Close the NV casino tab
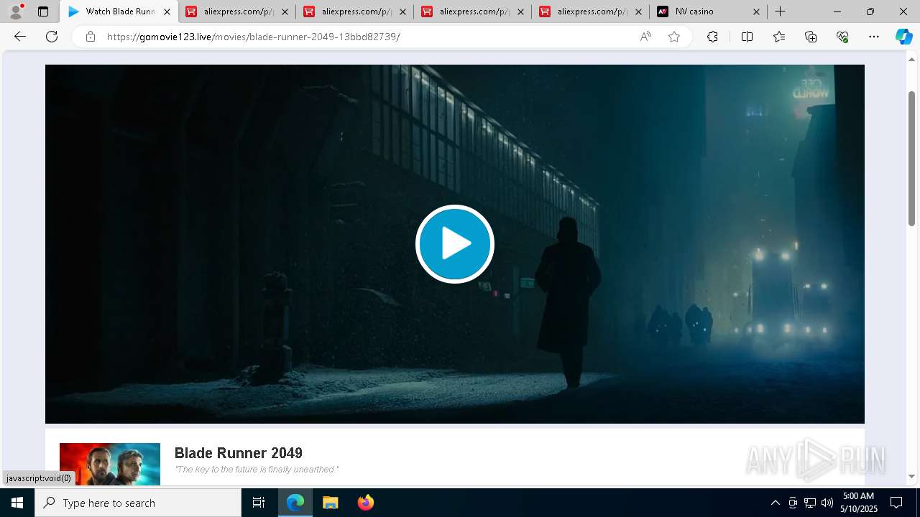The width and height of the screenshot is (920, 517). (756, 11)
